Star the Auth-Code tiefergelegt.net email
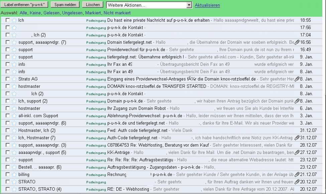Viewport: 326px width, 194px height. [14, 138]
